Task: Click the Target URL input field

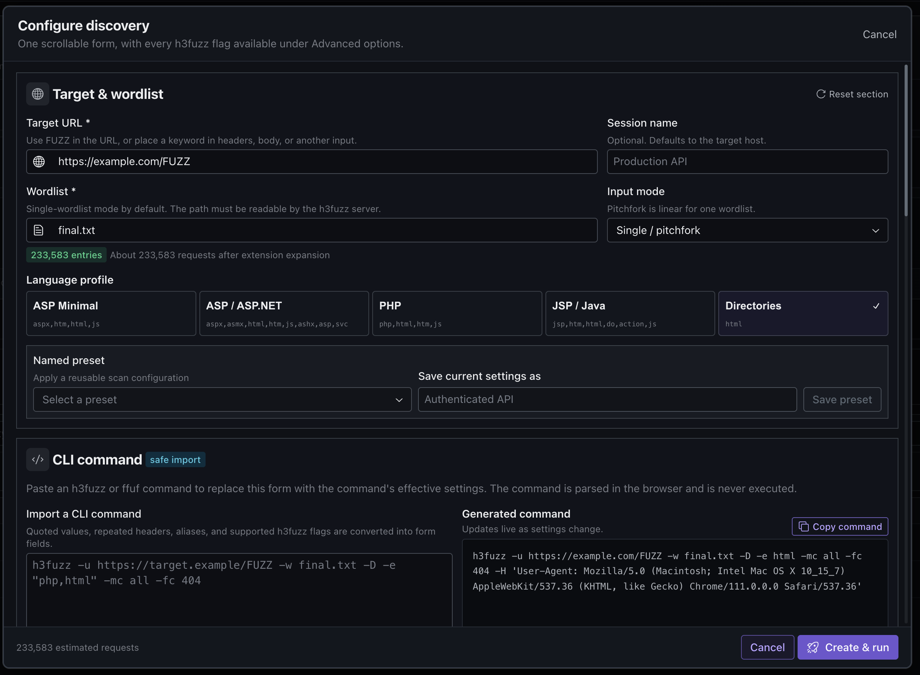Action: coord(312,161)
